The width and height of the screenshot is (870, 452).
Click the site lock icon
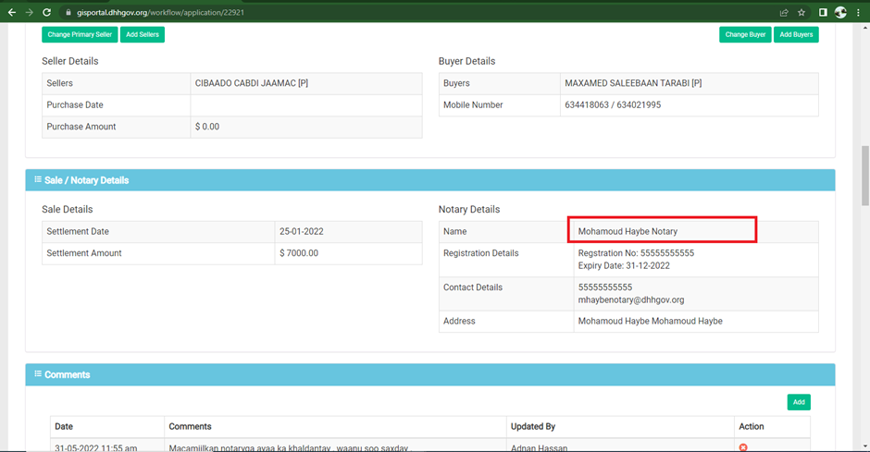tap(68, 12)
